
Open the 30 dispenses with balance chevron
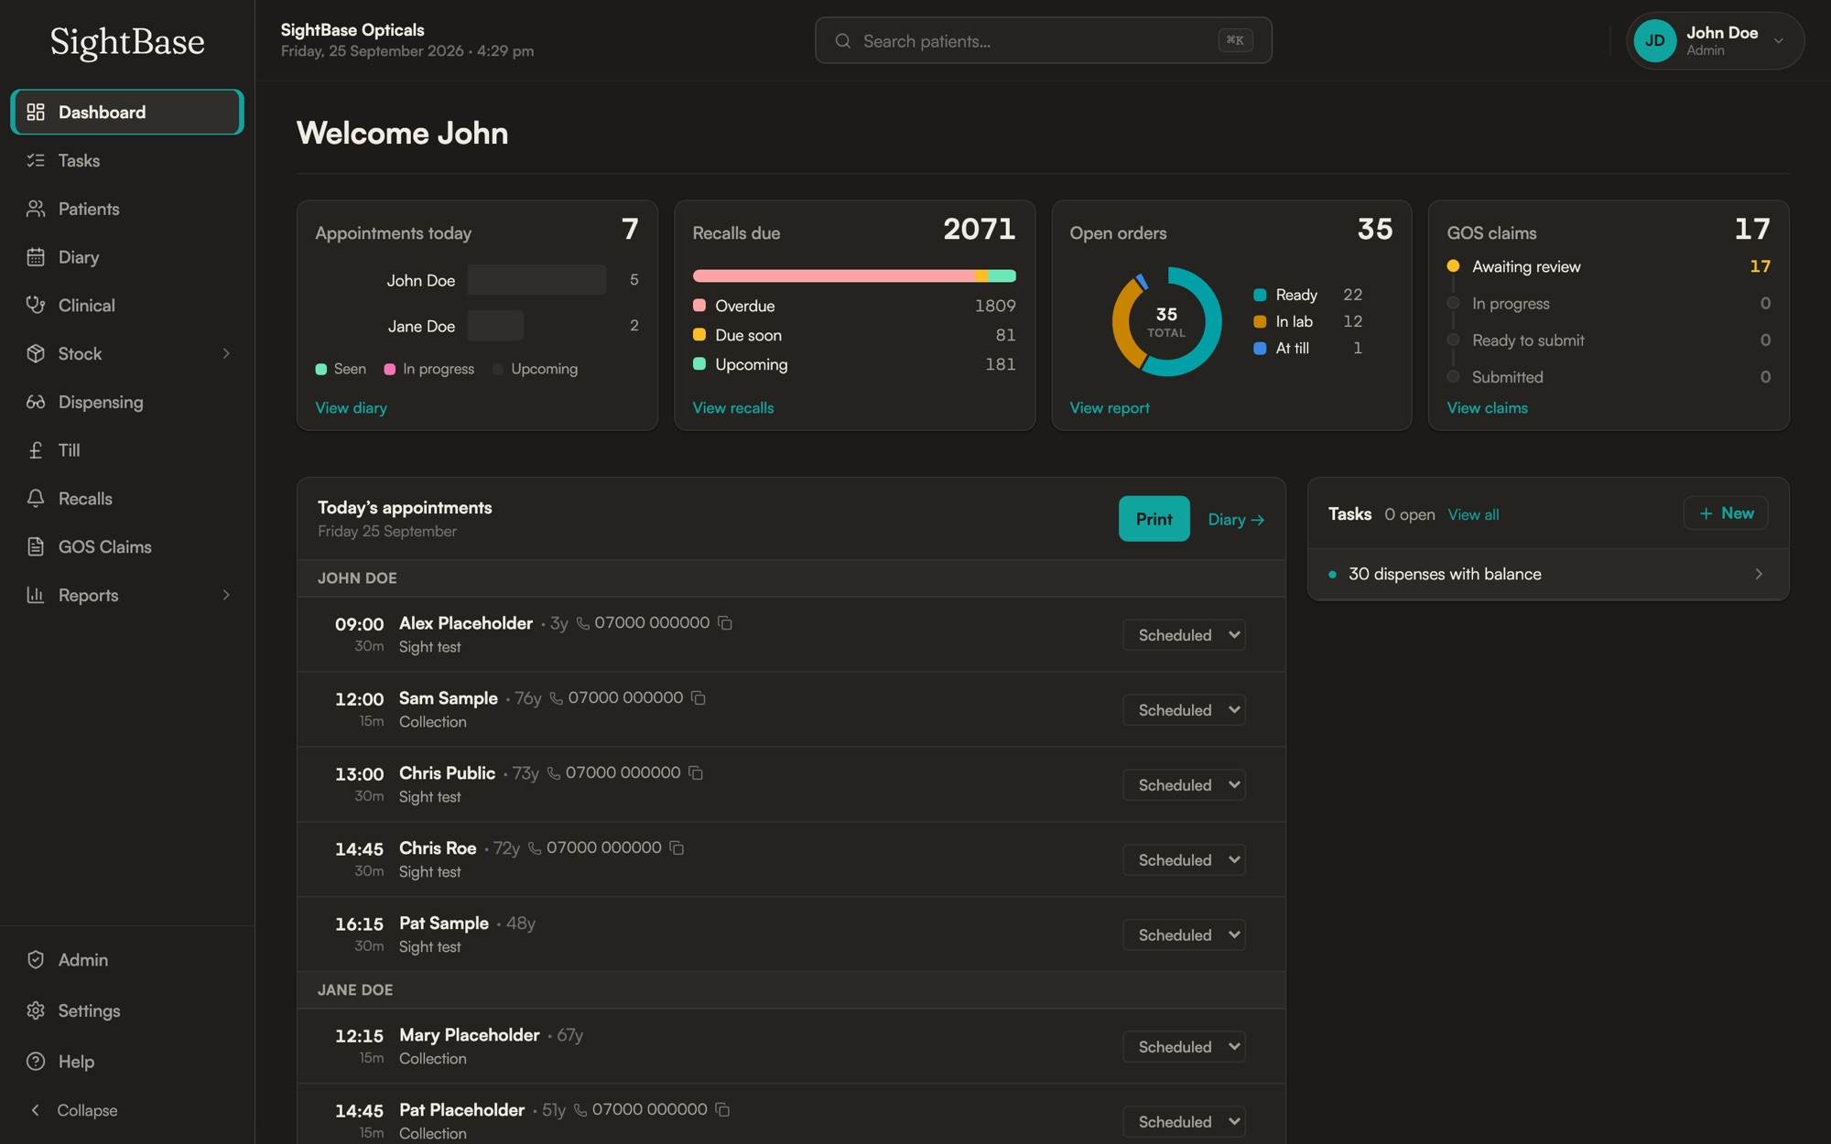click(x=1759, y=574)
